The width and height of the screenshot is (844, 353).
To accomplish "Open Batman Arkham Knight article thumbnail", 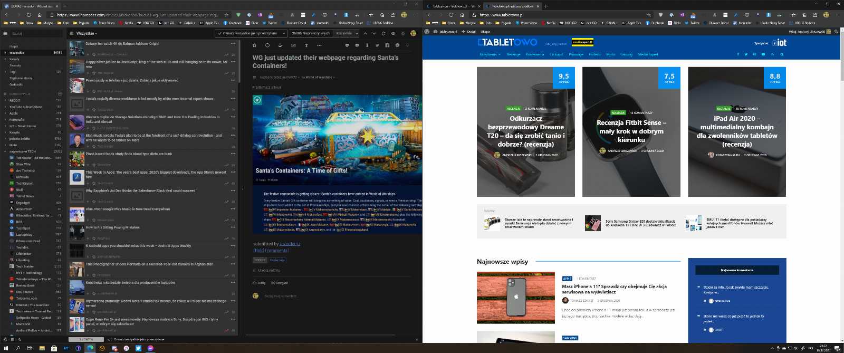I will tap(77, 49).
